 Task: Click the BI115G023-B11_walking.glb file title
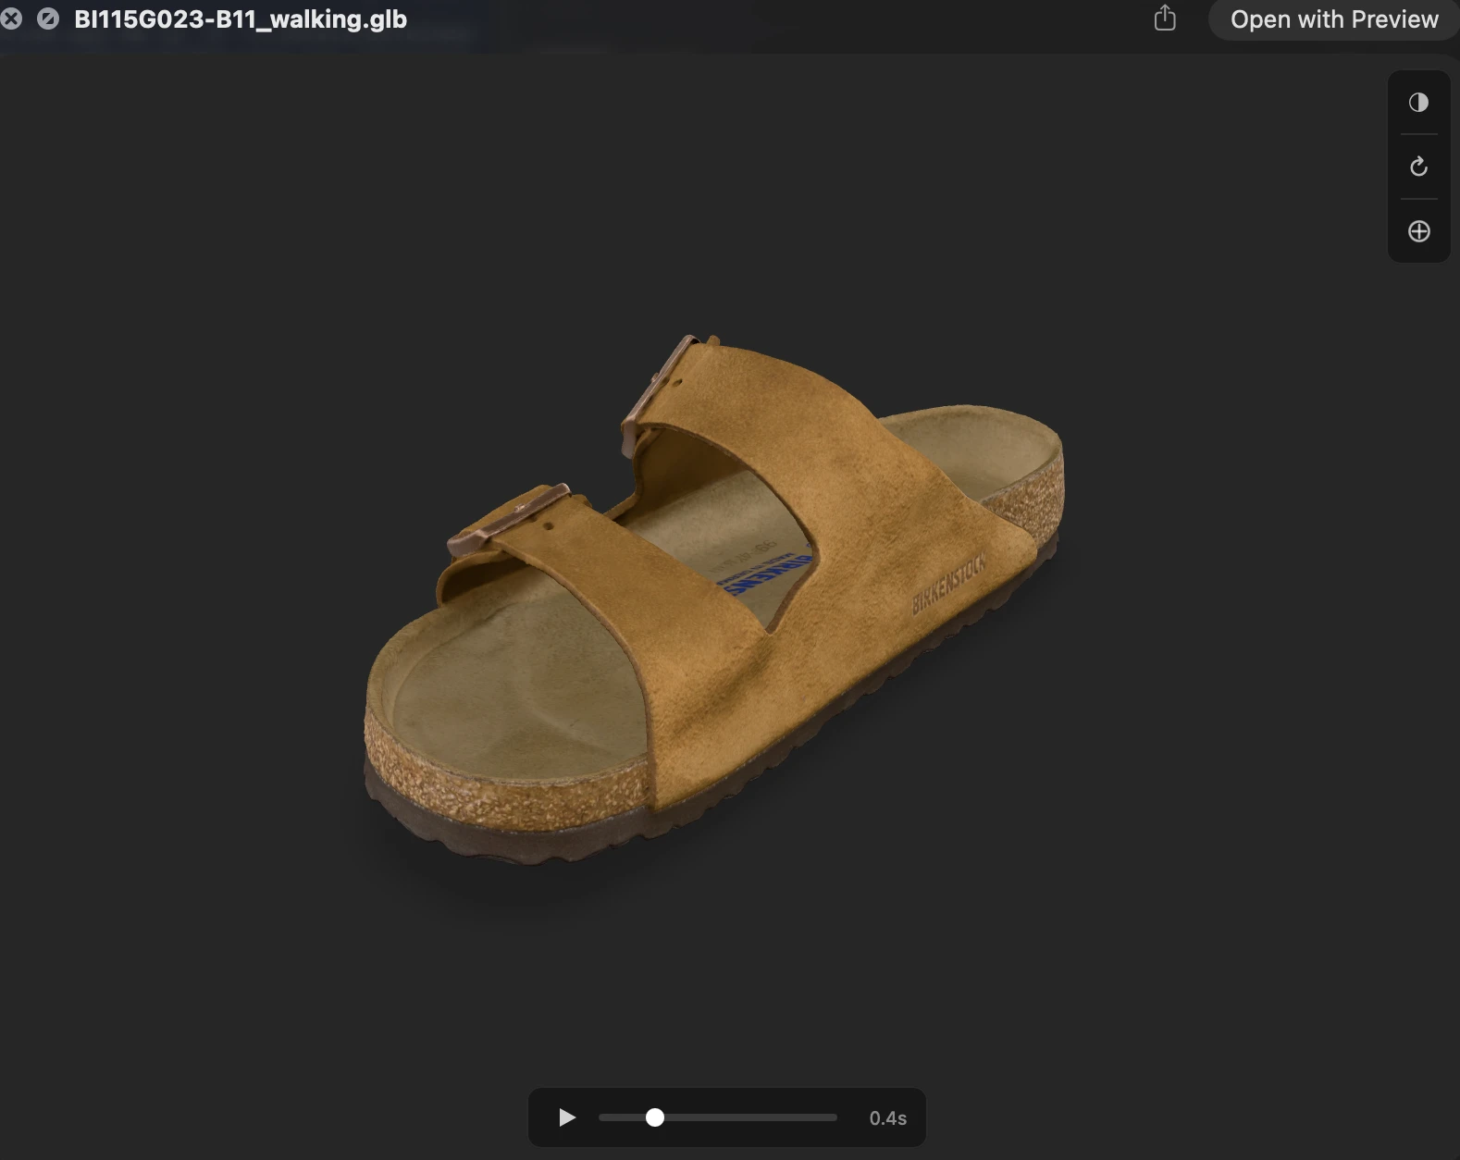click(x=241, y=19)
